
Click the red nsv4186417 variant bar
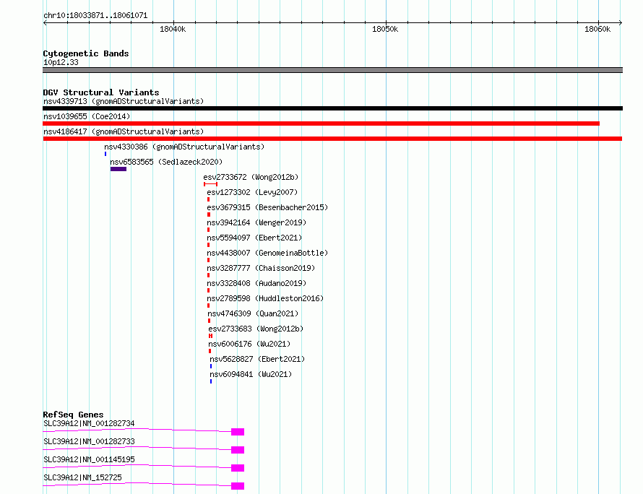click(x=332, y=139)
